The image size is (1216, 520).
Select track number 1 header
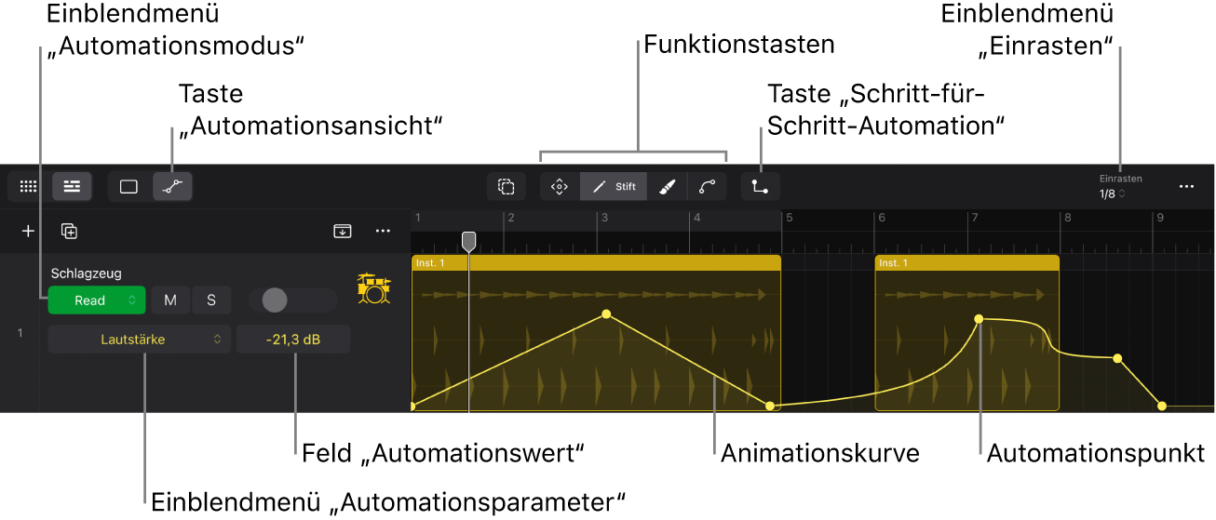[x=20, y=332]
